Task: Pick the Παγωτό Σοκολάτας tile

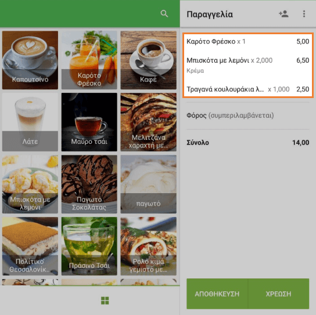Action: (x=89, y=184)
